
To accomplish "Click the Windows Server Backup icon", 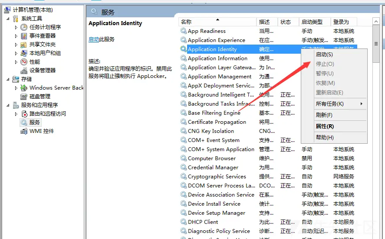I will click(x=24, y=88).
